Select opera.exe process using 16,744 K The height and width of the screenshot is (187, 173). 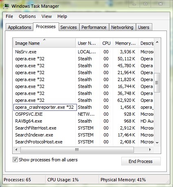(x=83, y=86)
